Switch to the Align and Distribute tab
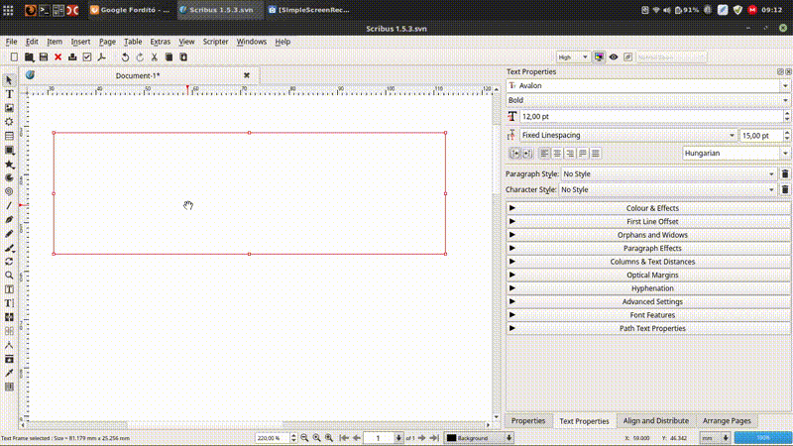 656,420
